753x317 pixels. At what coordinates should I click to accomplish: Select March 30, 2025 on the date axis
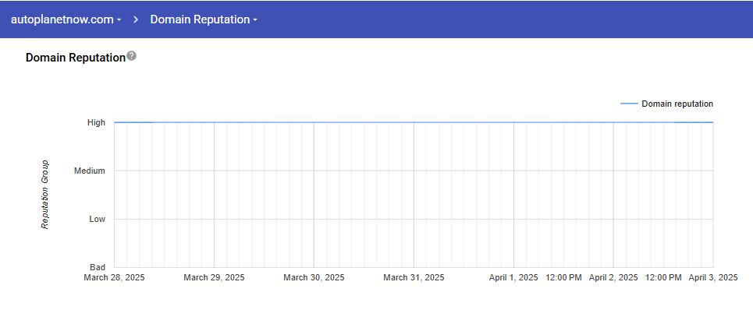pos(314,277)
